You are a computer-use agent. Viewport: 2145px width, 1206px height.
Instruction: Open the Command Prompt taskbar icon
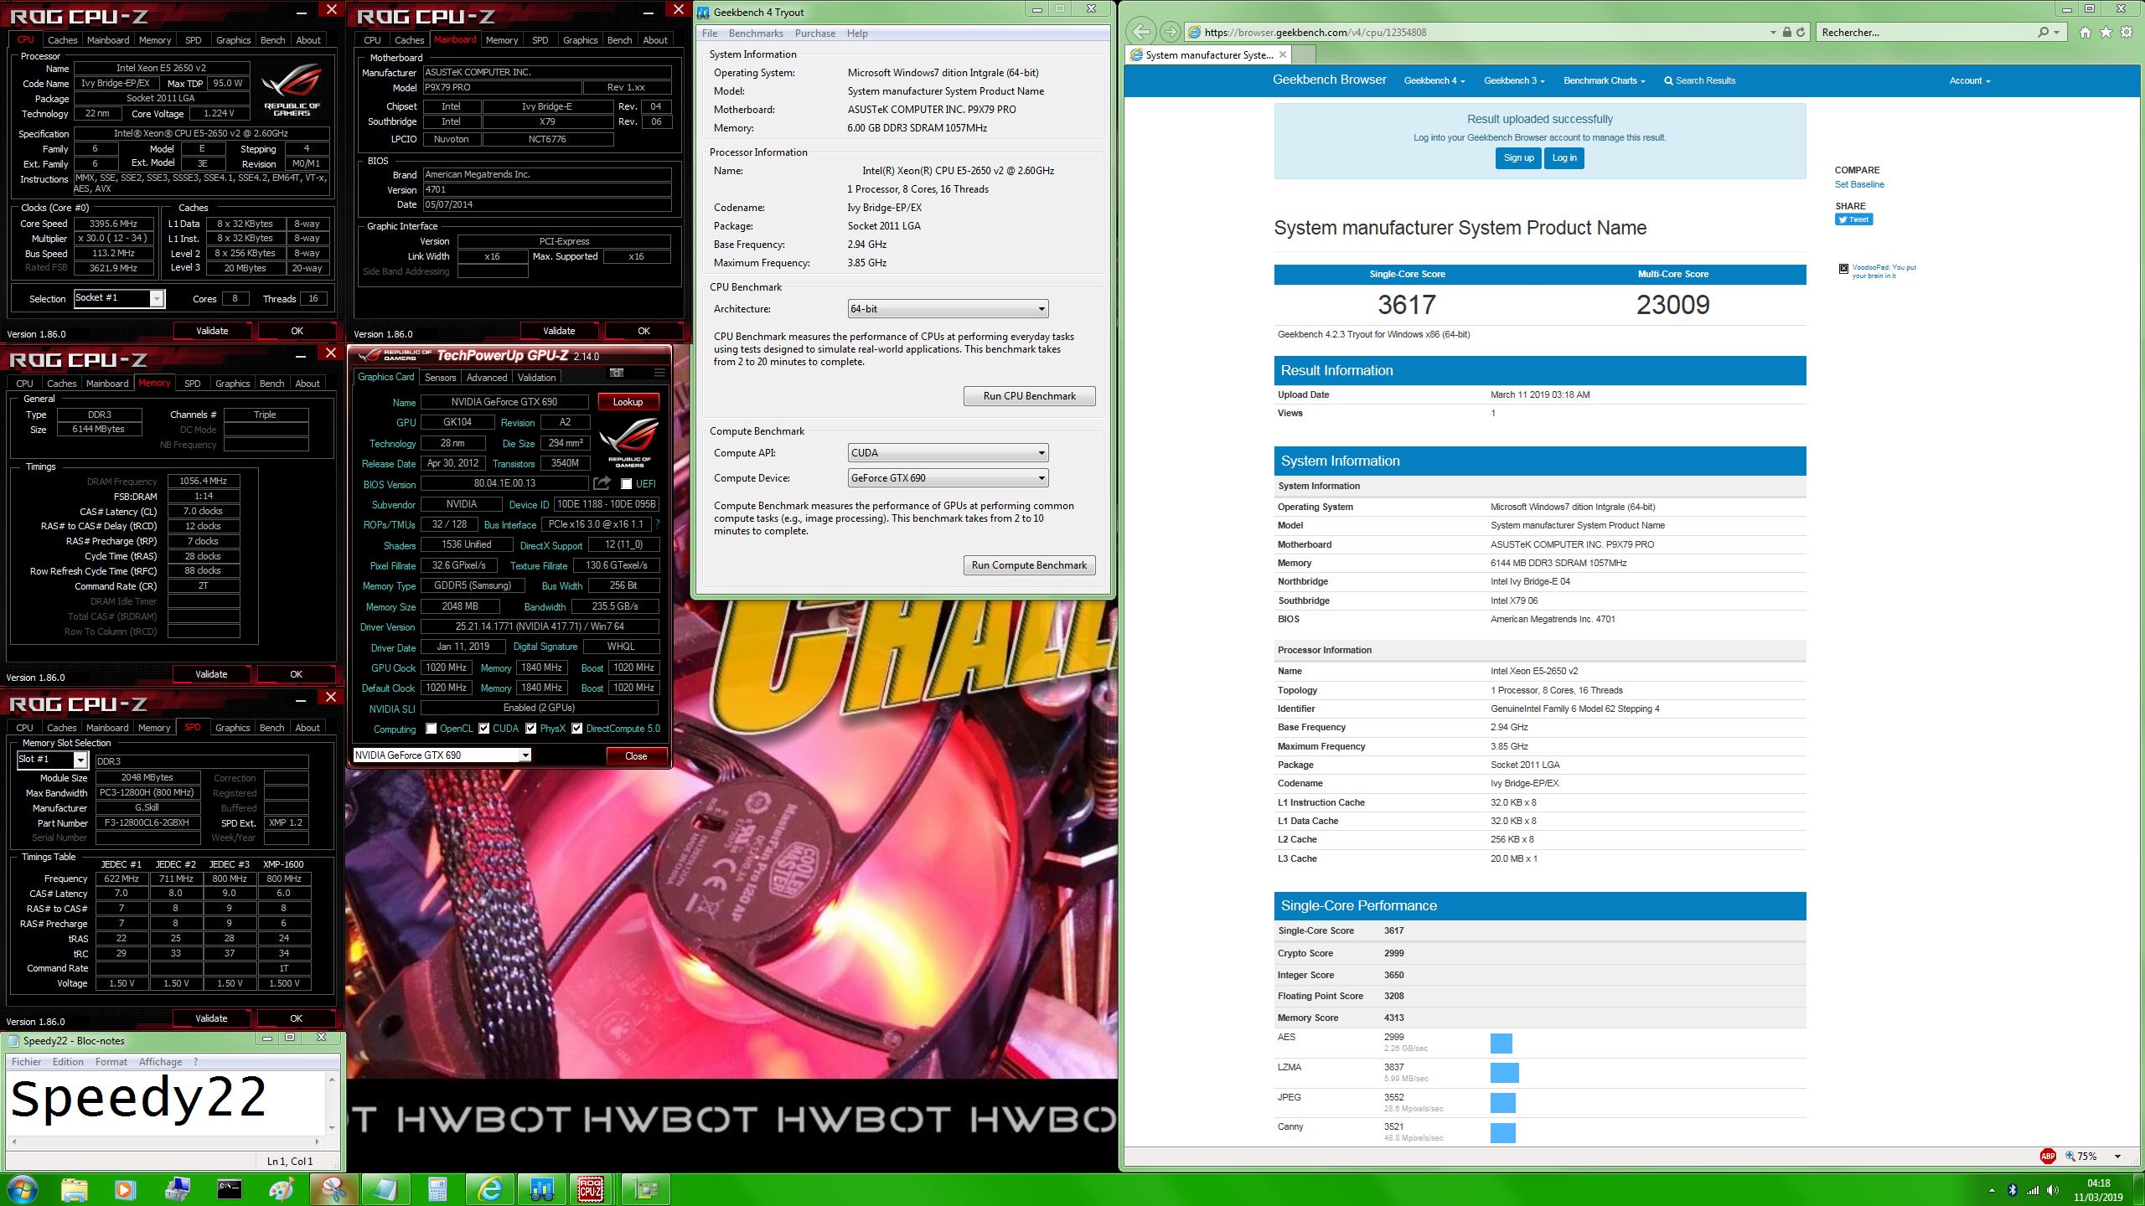[229, 1189]
